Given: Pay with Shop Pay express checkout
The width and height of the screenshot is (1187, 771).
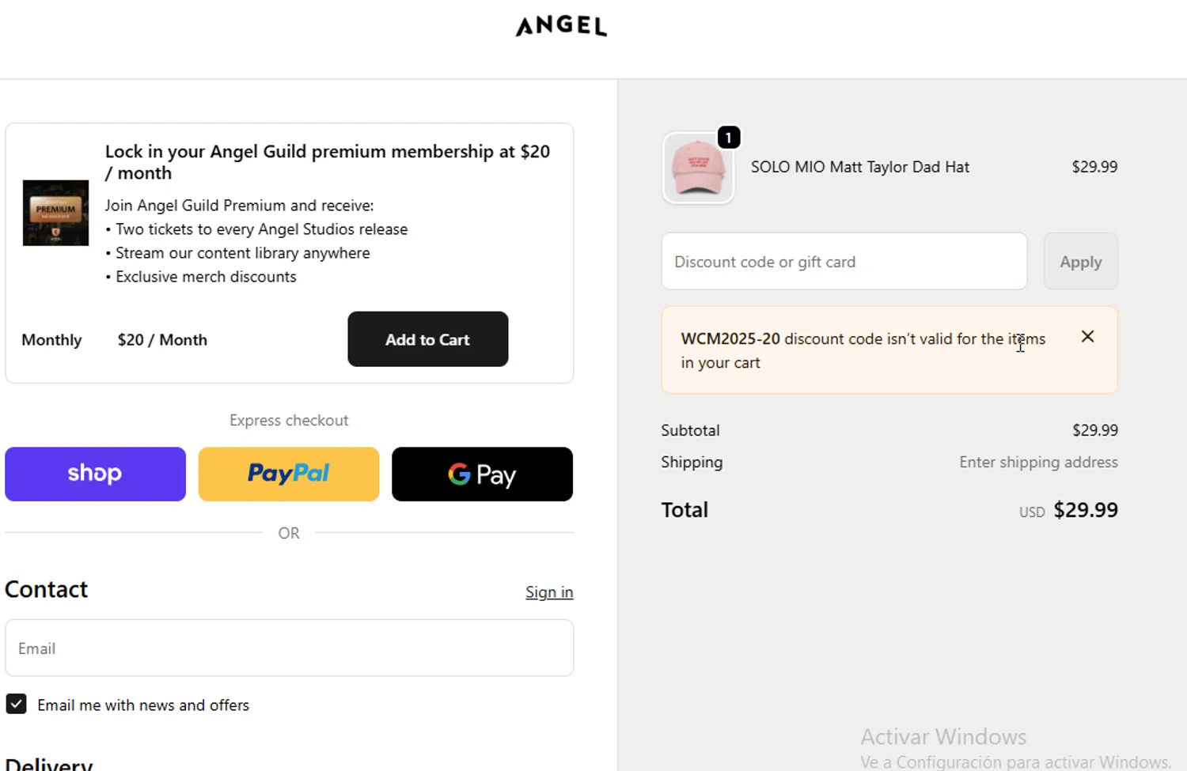Looking at the screenshot, I should (95, 474).
